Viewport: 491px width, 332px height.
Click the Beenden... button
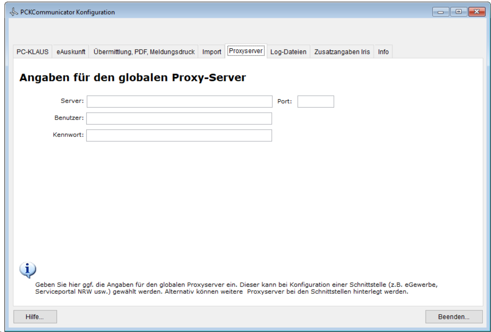[454, 317]
